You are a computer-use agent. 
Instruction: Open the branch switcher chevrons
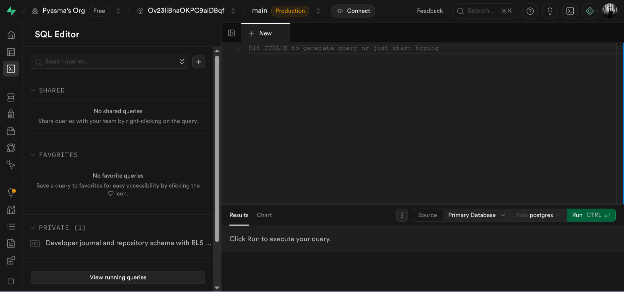pyautogui.click(x=318, y=11)
